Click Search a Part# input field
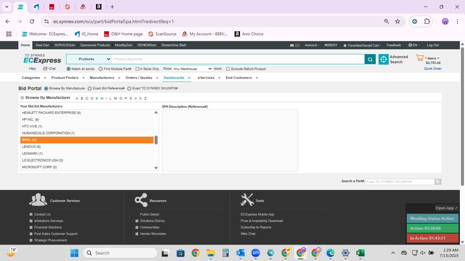 pyautogui.click(x=400, y=182)
